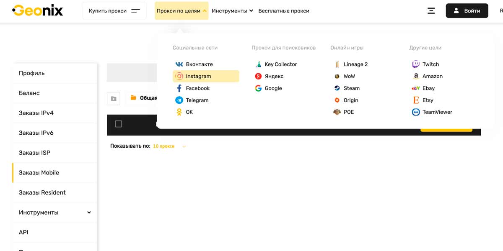Collapse the "Прокси по целям" menu
Screen dimensions: 503x251
tap(181, 11)
